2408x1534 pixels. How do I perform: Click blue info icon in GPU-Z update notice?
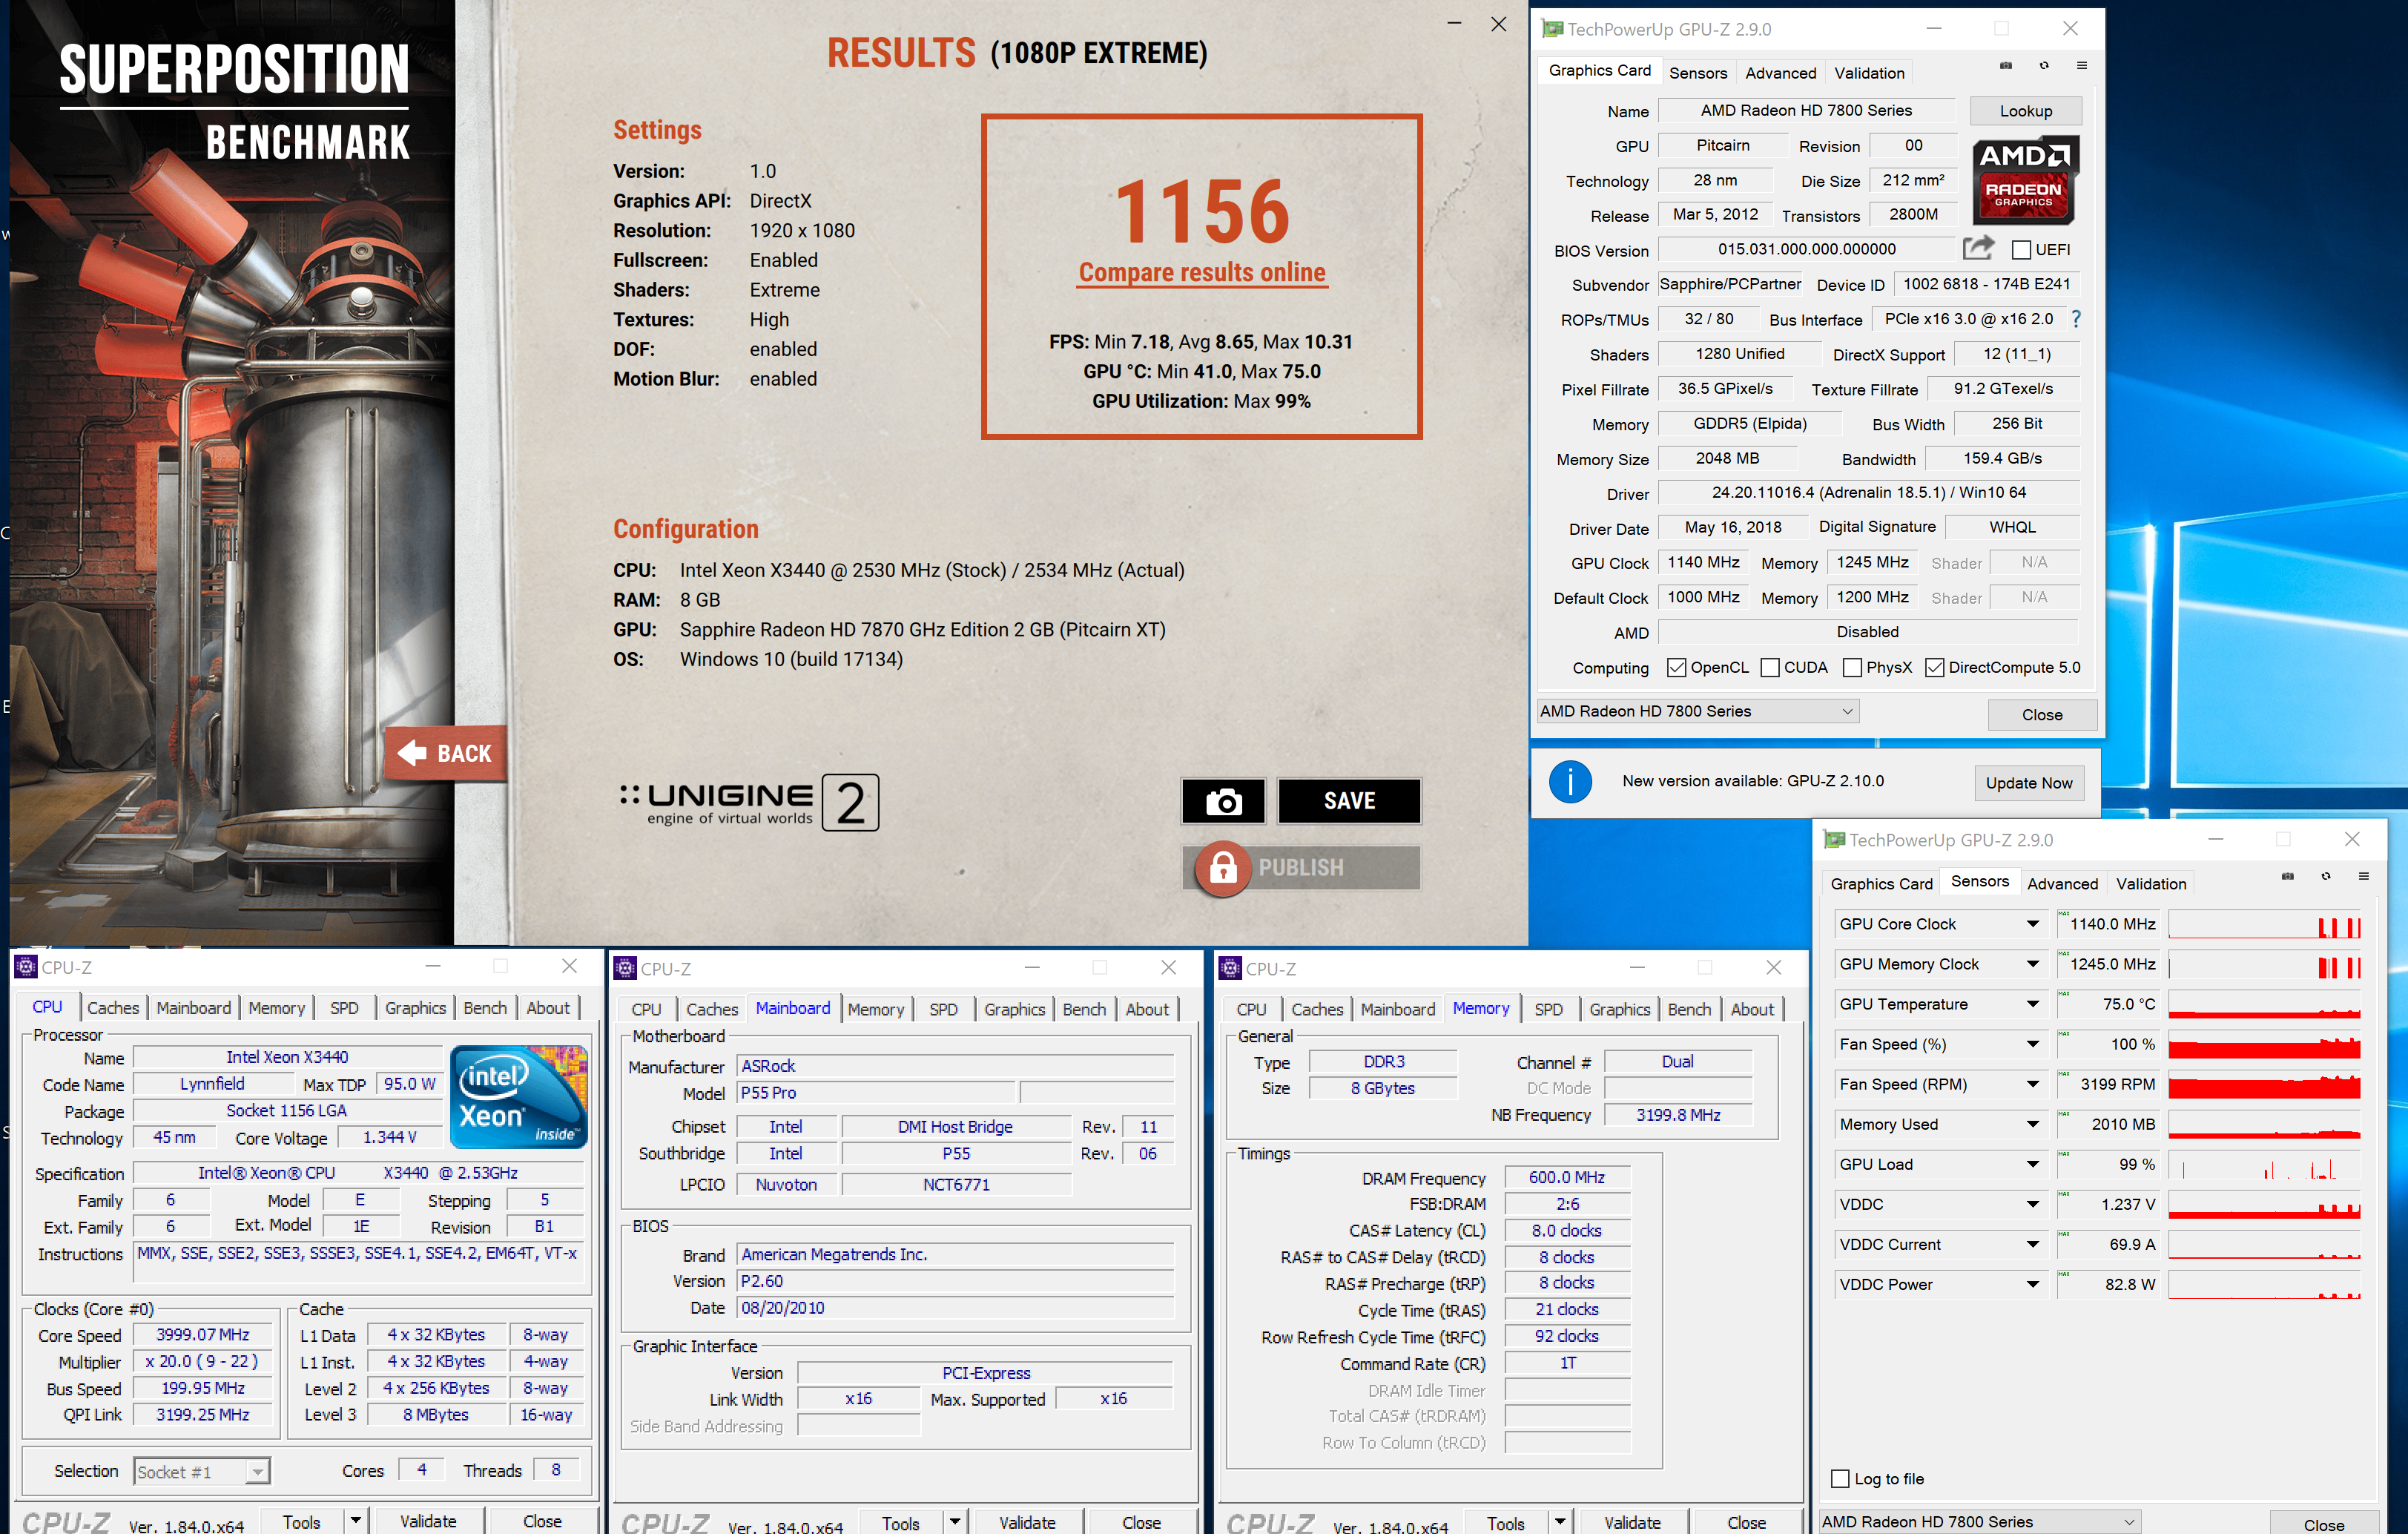1570,781
